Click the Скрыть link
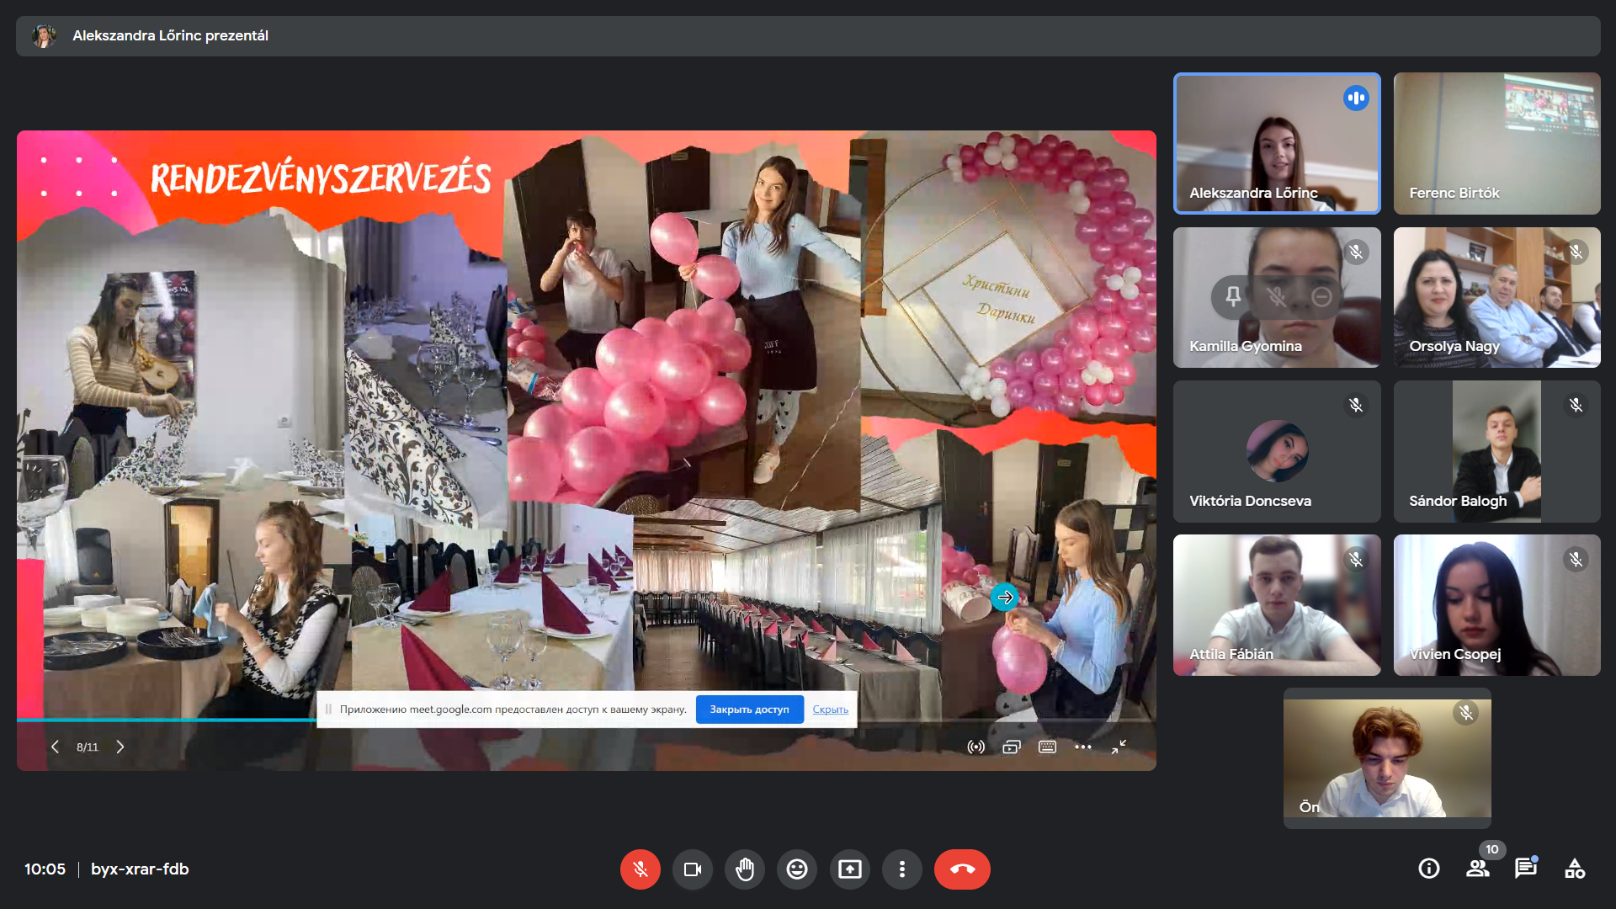 coord(830,710)
